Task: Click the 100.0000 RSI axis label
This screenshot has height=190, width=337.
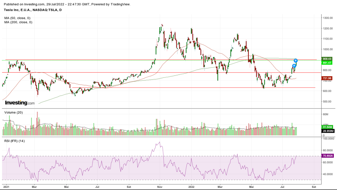Action: (x=329, y=138)
